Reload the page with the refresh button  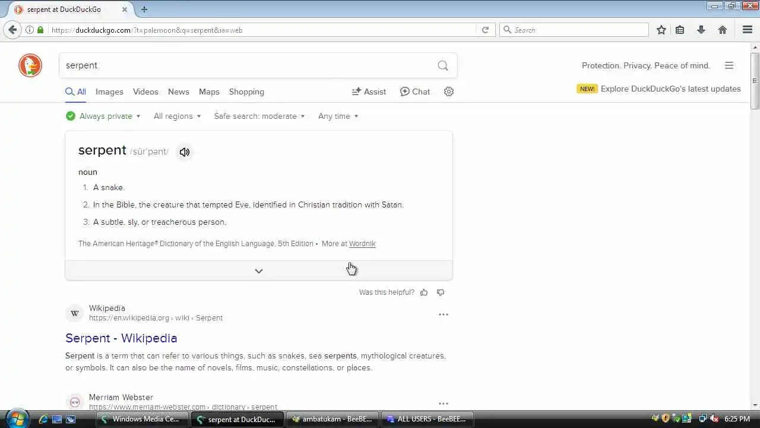pyautogui.click(x=485, y=30)
